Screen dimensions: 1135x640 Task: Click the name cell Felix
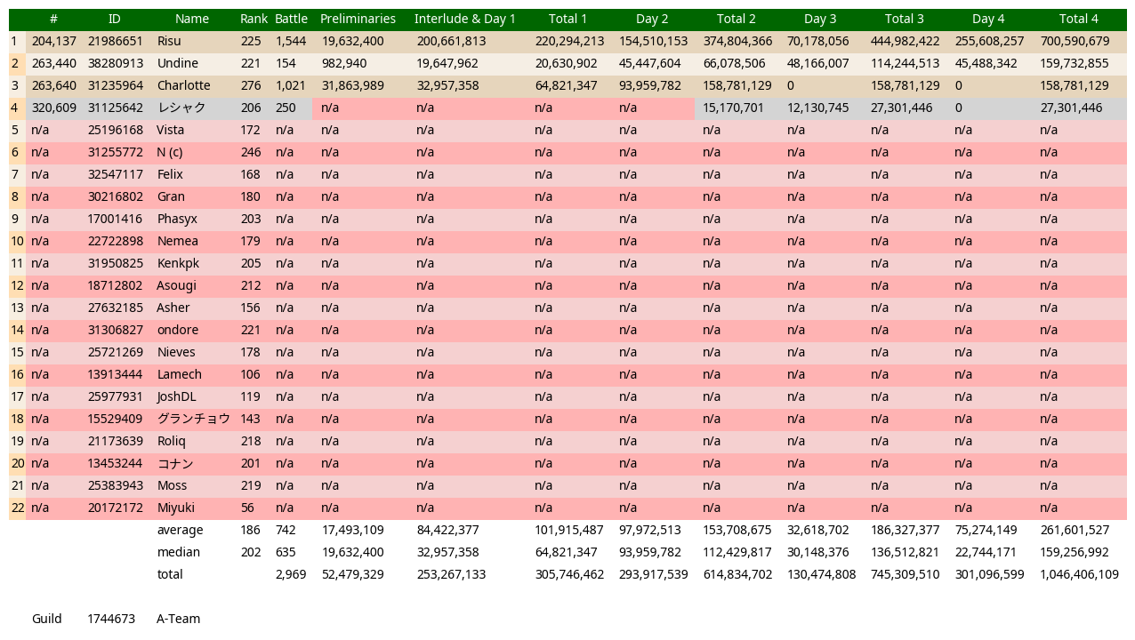[170, 175]
